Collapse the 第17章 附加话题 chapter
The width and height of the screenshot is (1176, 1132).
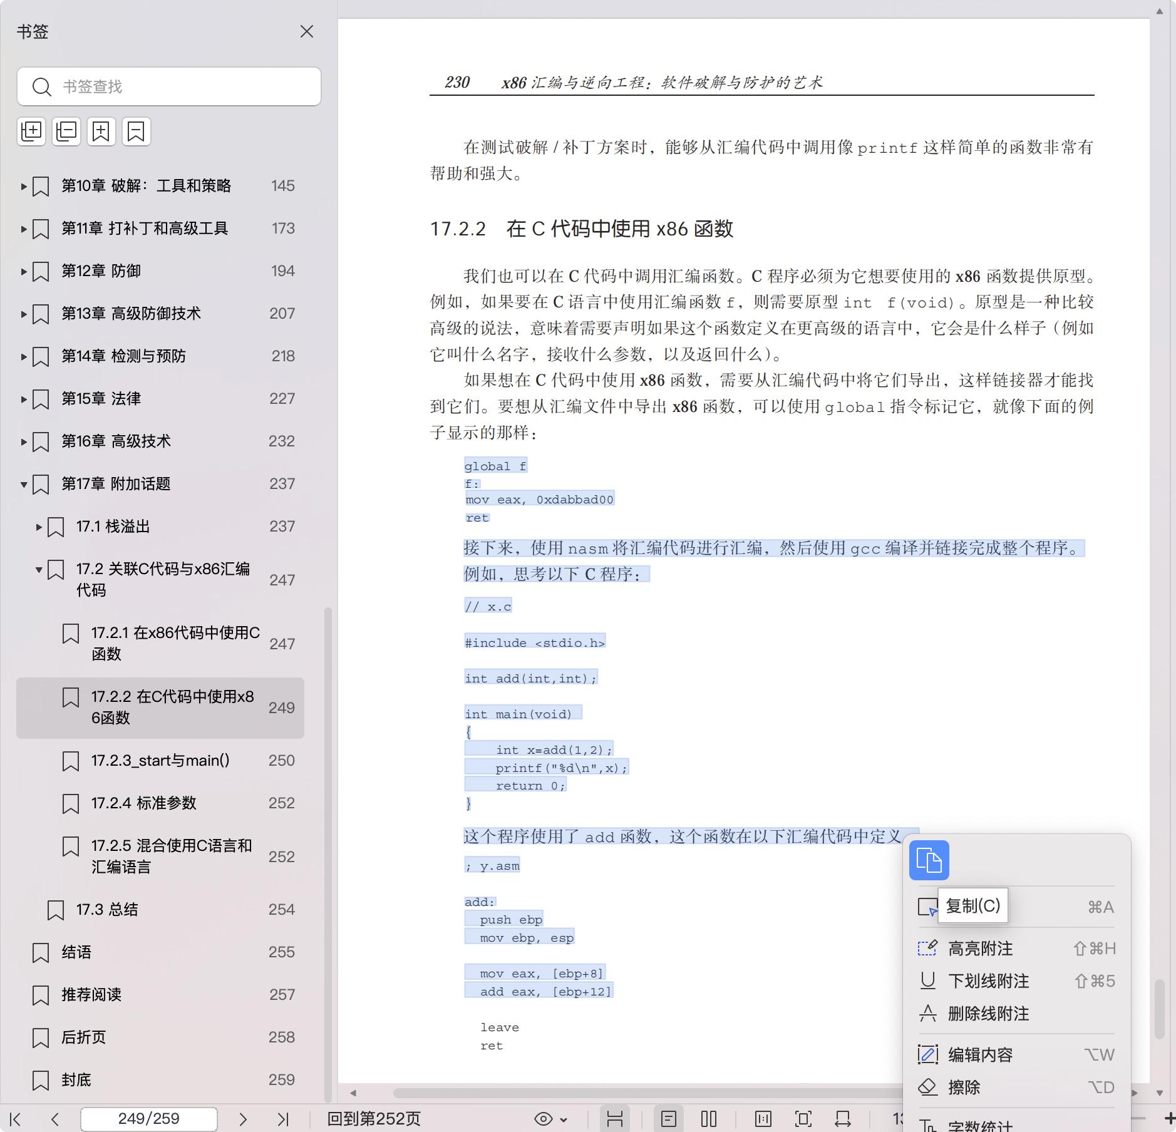coord(24,485)
